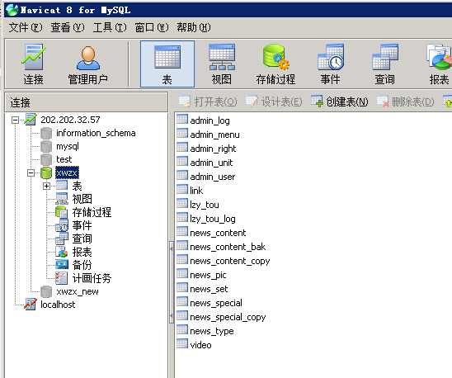Open the 查看(V) menu
This screenshot has height=378, width=452.
pos(68,27)
